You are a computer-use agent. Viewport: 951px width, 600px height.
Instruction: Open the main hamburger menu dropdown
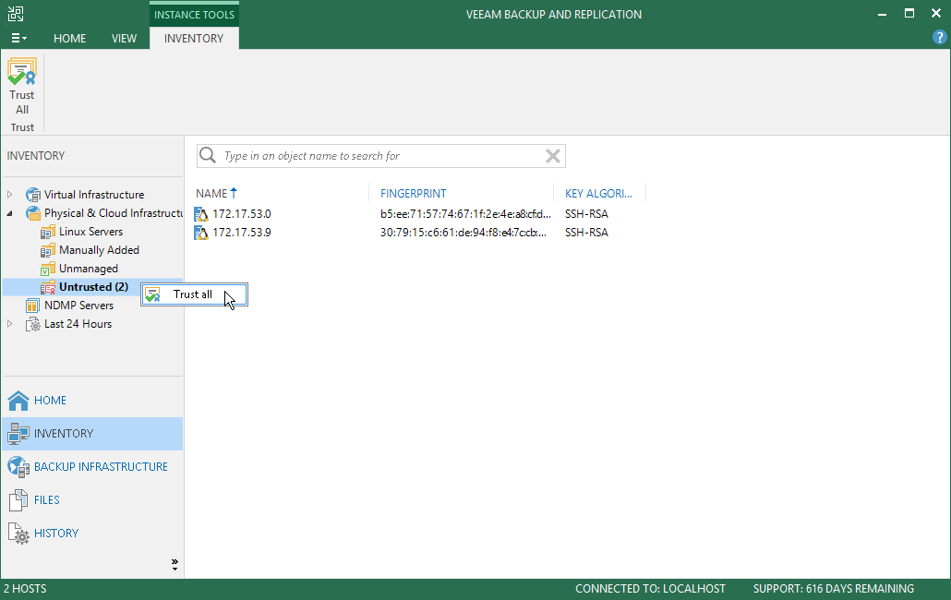tap(18, 38)
